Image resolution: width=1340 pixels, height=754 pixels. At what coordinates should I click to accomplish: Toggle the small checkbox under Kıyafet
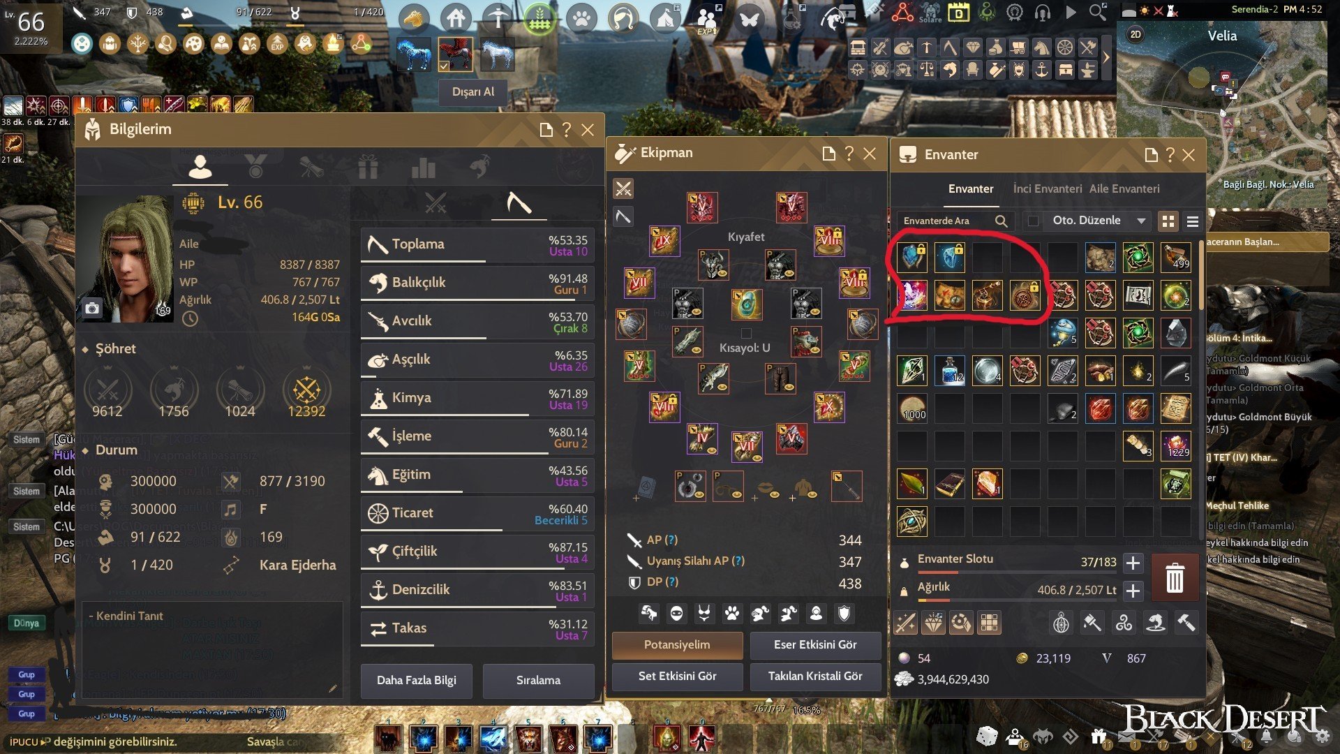(746, 333)
